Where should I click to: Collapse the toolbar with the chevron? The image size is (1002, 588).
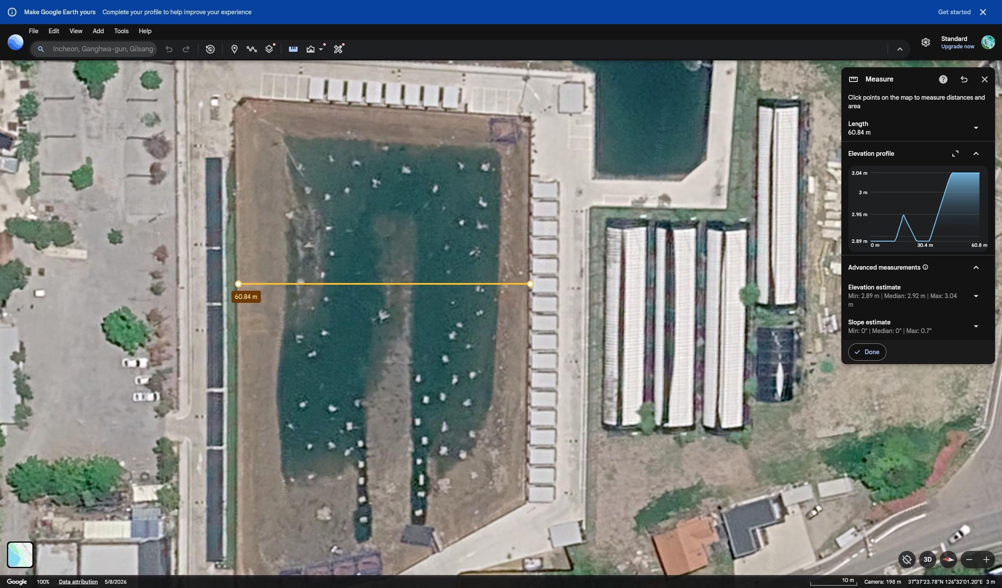(x=900, y=49)
